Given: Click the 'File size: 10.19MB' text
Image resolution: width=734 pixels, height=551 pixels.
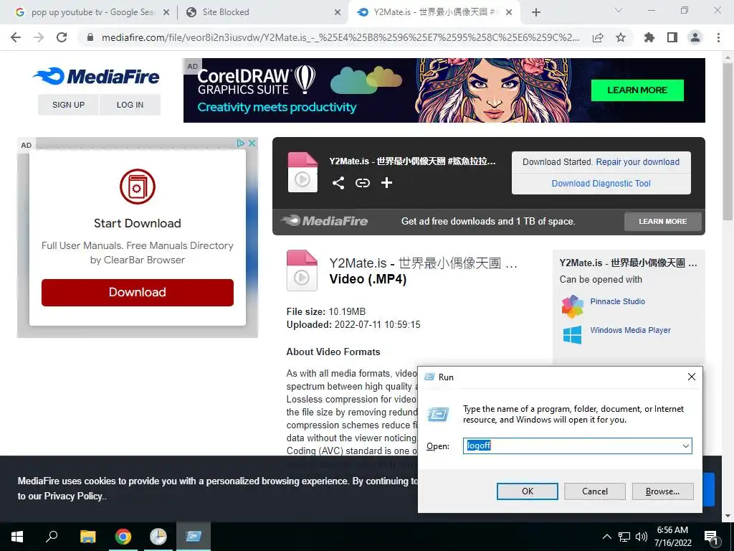Looking at the screenshot, I should coord(326,311).
